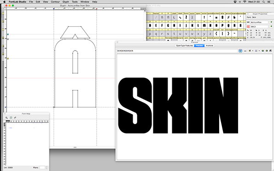This screenshot has width=274, height=171.
Task: Select the Lslash glyph cell
Action: pyautogui.click(x=174, y=17)
